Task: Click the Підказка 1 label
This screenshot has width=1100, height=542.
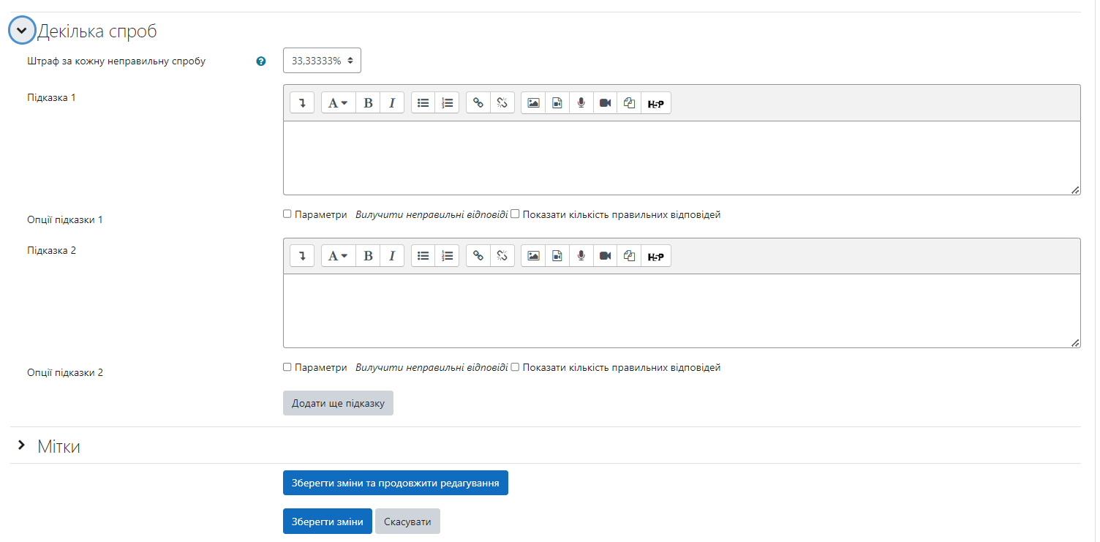Action: click(51, 97)
